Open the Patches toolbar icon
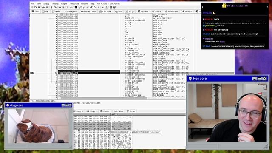The height and width of the screenshot is (153, 272). [x=80, y=8]
